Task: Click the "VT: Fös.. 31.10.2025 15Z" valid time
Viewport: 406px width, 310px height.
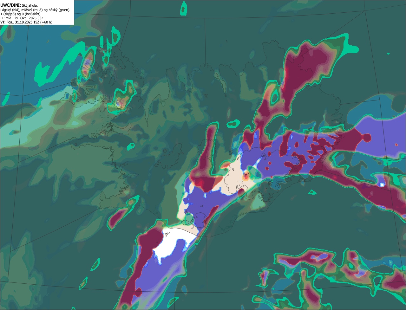Action: 20,22
